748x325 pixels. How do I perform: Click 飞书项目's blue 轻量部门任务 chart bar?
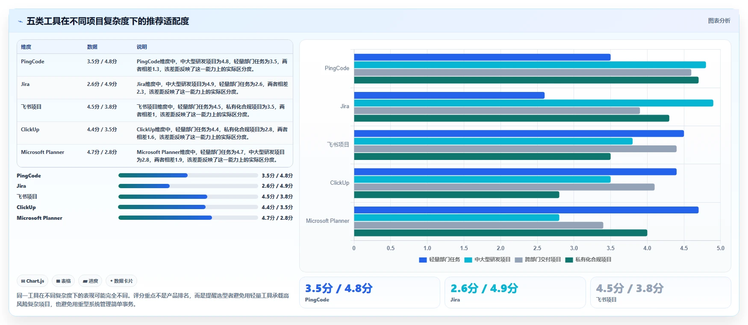coord(519,133)
